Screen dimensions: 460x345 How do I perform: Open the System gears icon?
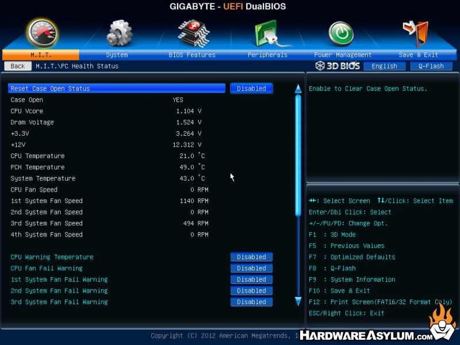[119, 33]
